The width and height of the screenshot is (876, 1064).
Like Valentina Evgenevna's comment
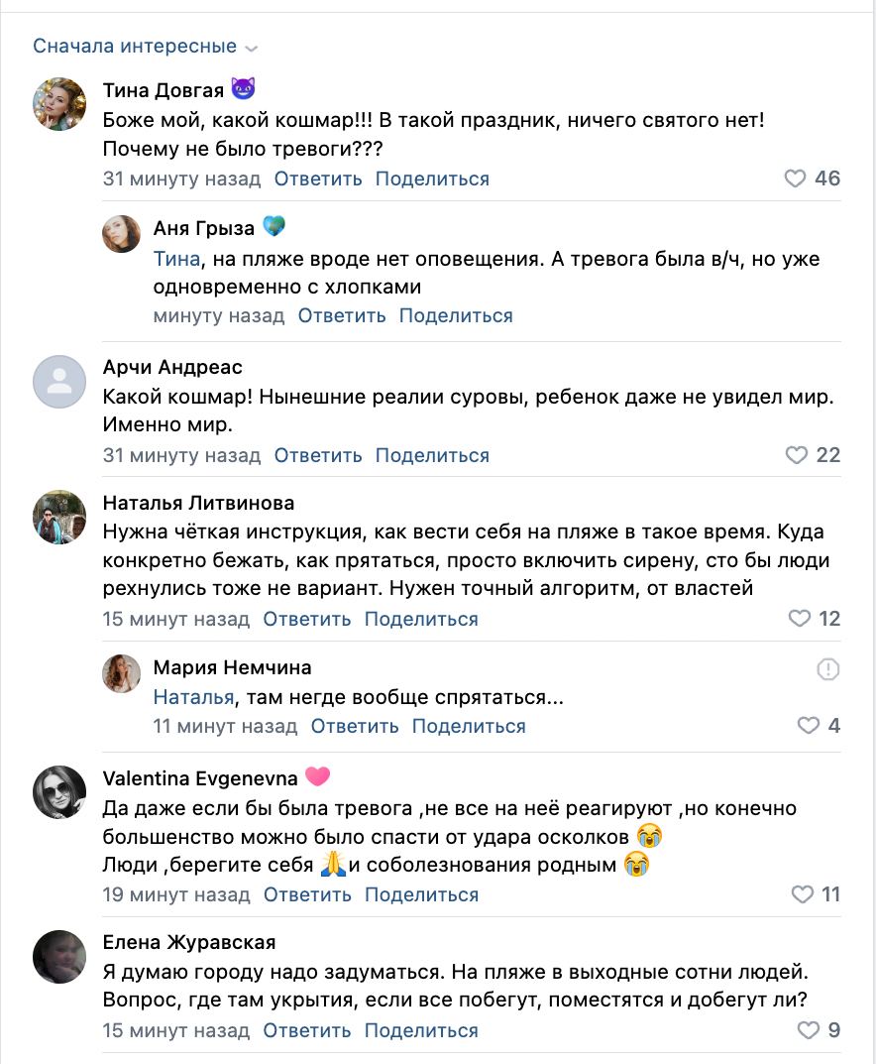coord(802,894)
